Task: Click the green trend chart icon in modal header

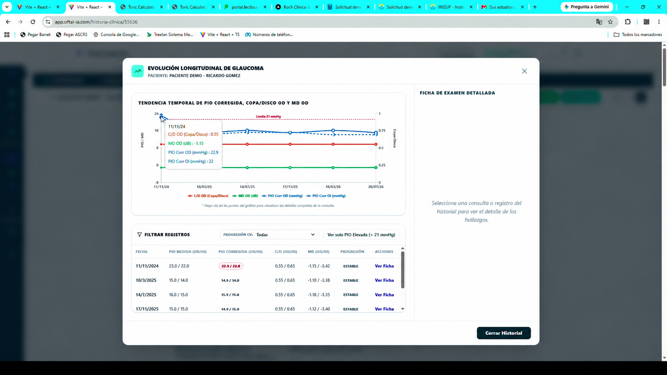Action: (x=137, y=71)
